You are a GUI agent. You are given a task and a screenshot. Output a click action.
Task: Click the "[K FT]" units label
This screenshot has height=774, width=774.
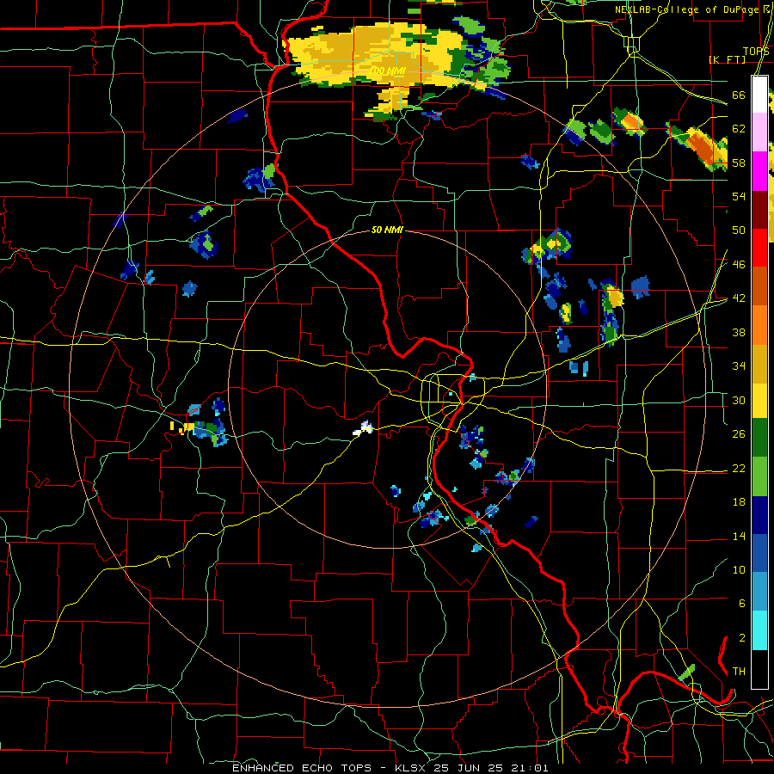727,59
